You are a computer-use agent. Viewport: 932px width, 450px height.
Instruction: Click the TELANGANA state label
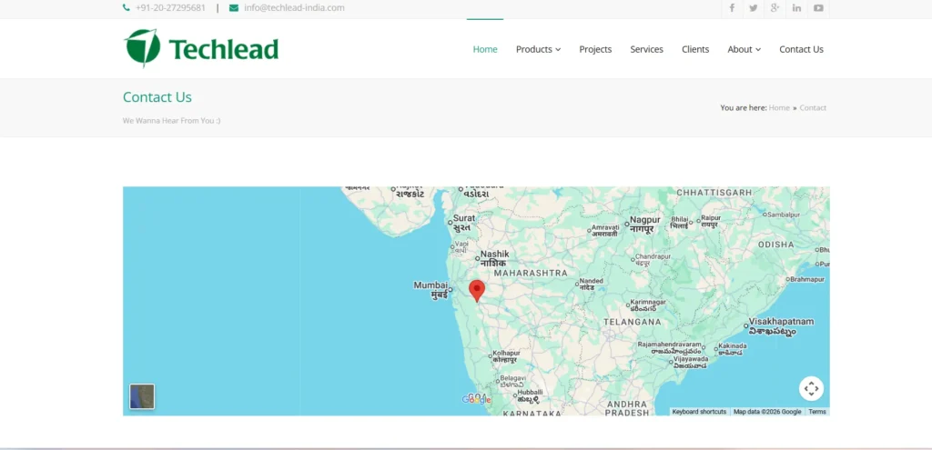point(632,322)
